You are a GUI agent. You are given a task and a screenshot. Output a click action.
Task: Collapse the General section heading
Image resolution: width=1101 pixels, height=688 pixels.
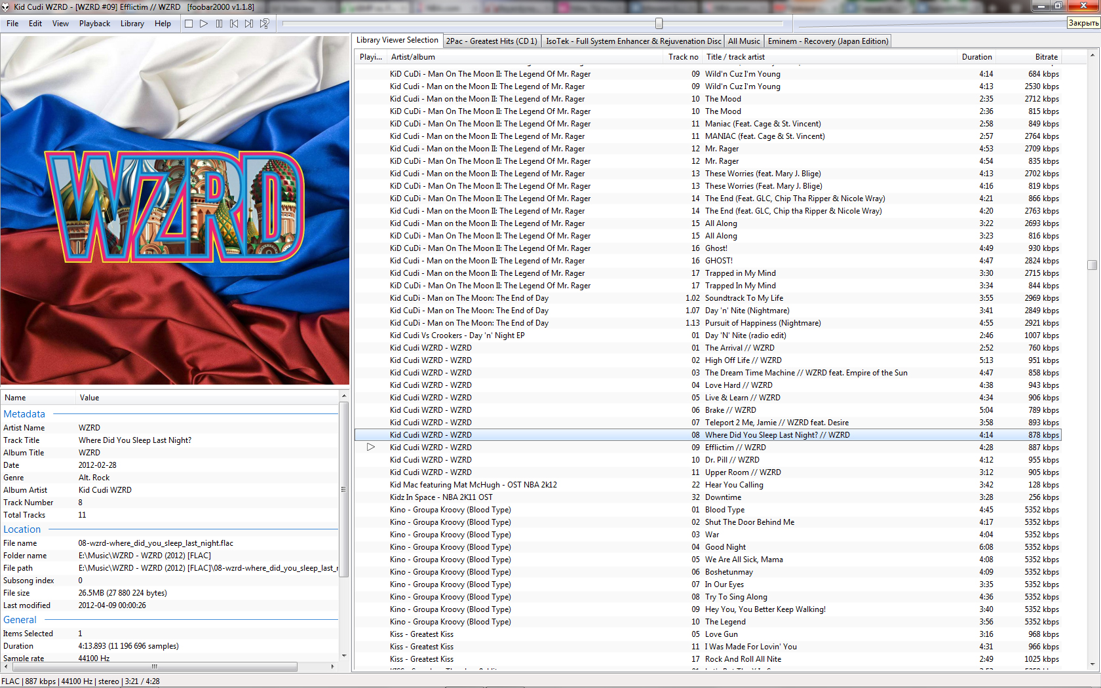tap(20, 620)
